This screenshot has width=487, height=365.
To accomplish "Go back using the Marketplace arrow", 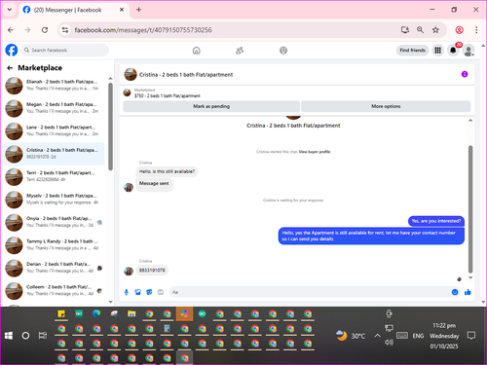I will click(x=10, y=68).
